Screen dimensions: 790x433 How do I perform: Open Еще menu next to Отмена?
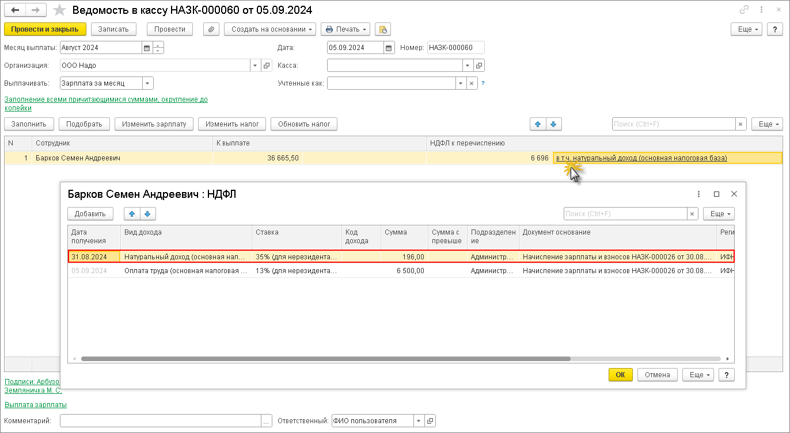click(x=698, y=375)
